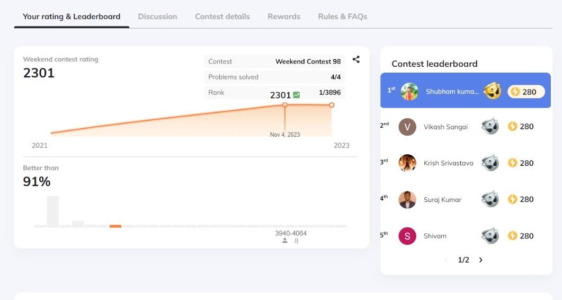Click the coin icon in Shubham's 280 badge
This screenshot has width=562, height=300.
pyautogui.click(x=515, y=92)
